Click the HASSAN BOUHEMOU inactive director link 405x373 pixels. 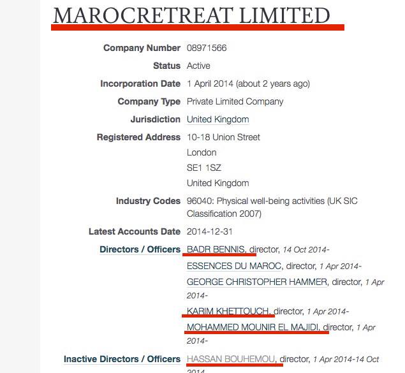pyautogui.click(x=232, y=360)
